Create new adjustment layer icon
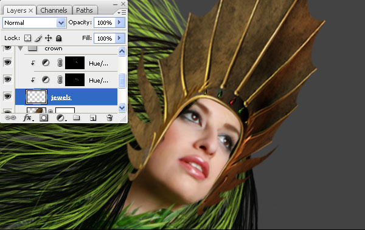365x230 pixels. point(61,118)
